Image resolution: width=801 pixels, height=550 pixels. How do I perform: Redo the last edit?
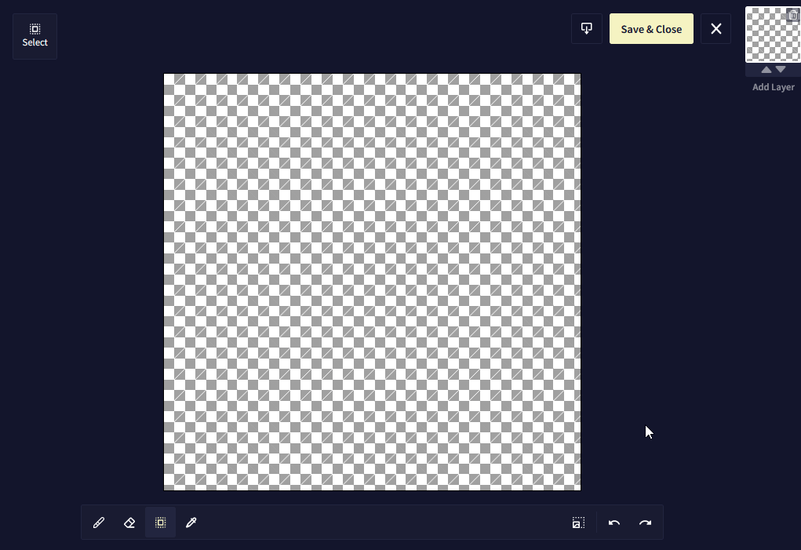coord(645,523)
